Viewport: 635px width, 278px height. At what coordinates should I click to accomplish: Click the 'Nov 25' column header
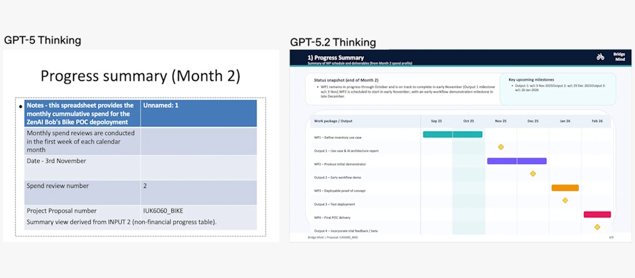(501, 121)
